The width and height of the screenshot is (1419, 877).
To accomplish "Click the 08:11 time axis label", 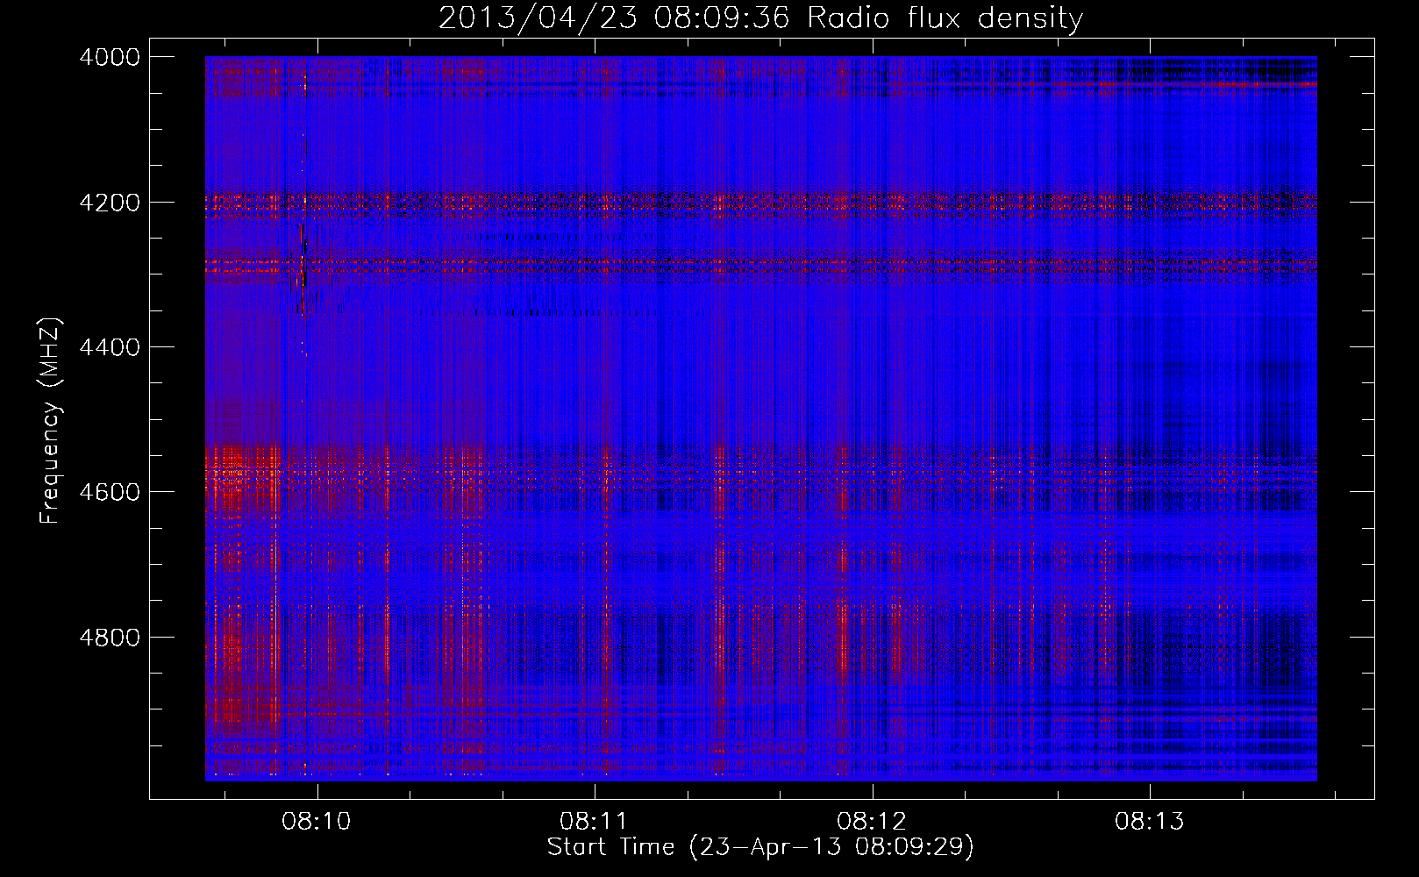I will tap(595, 822).
